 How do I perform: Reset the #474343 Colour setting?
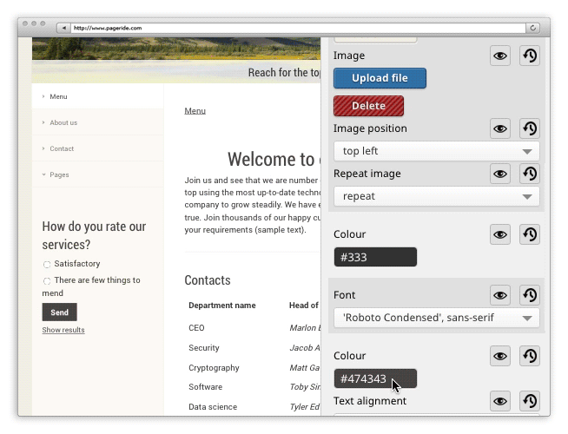[529, 356]
